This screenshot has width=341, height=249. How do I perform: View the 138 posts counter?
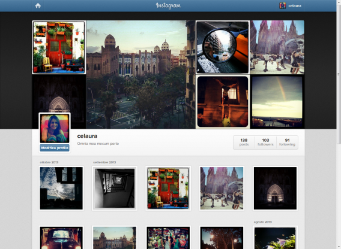pos(244,142)
